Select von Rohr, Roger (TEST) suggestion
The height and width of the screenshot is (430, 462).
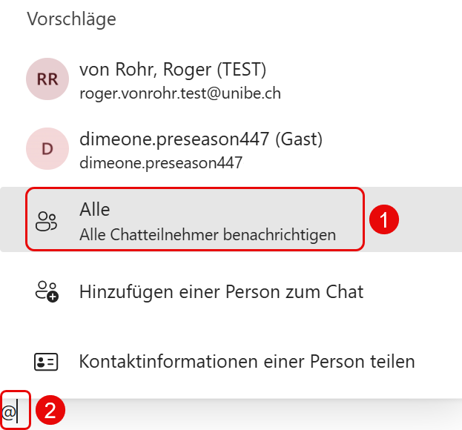[x=231, y=79]
